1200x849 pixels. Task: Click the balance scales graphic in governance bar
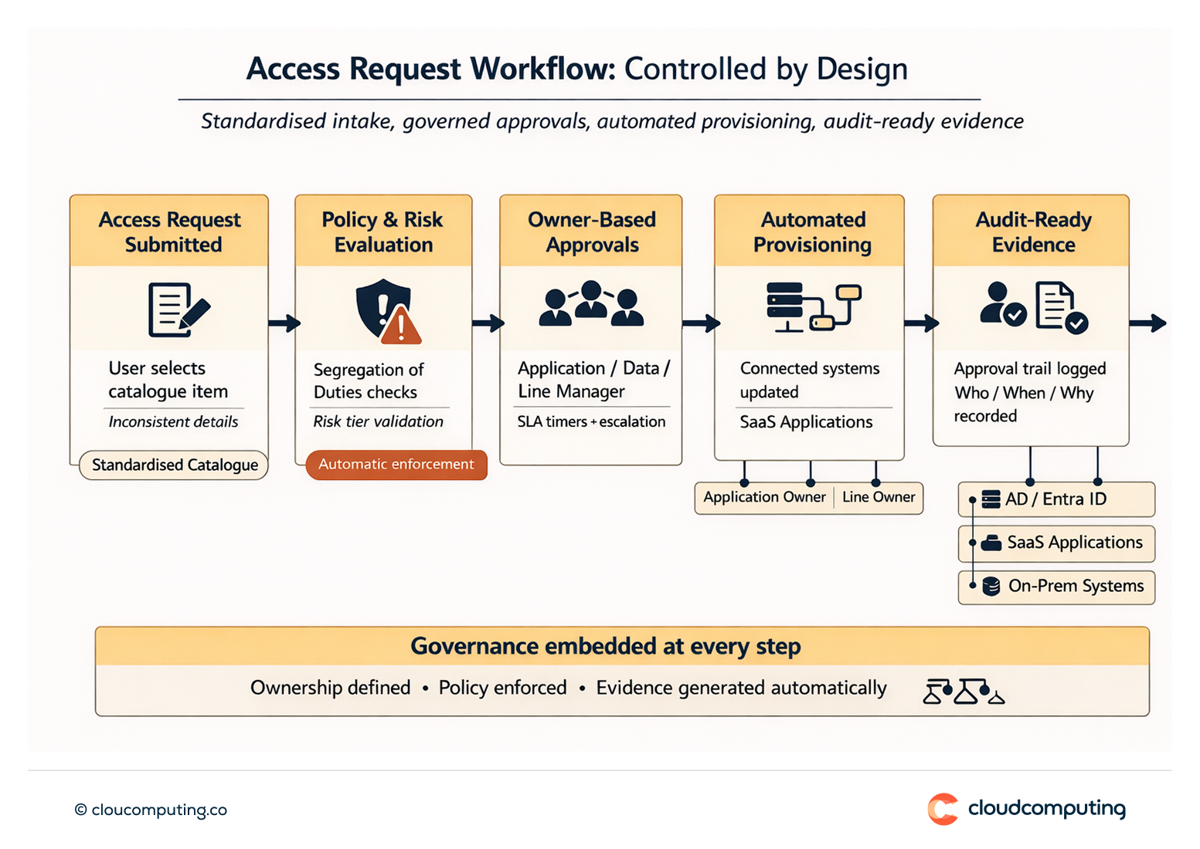click(x=965, y=690)
